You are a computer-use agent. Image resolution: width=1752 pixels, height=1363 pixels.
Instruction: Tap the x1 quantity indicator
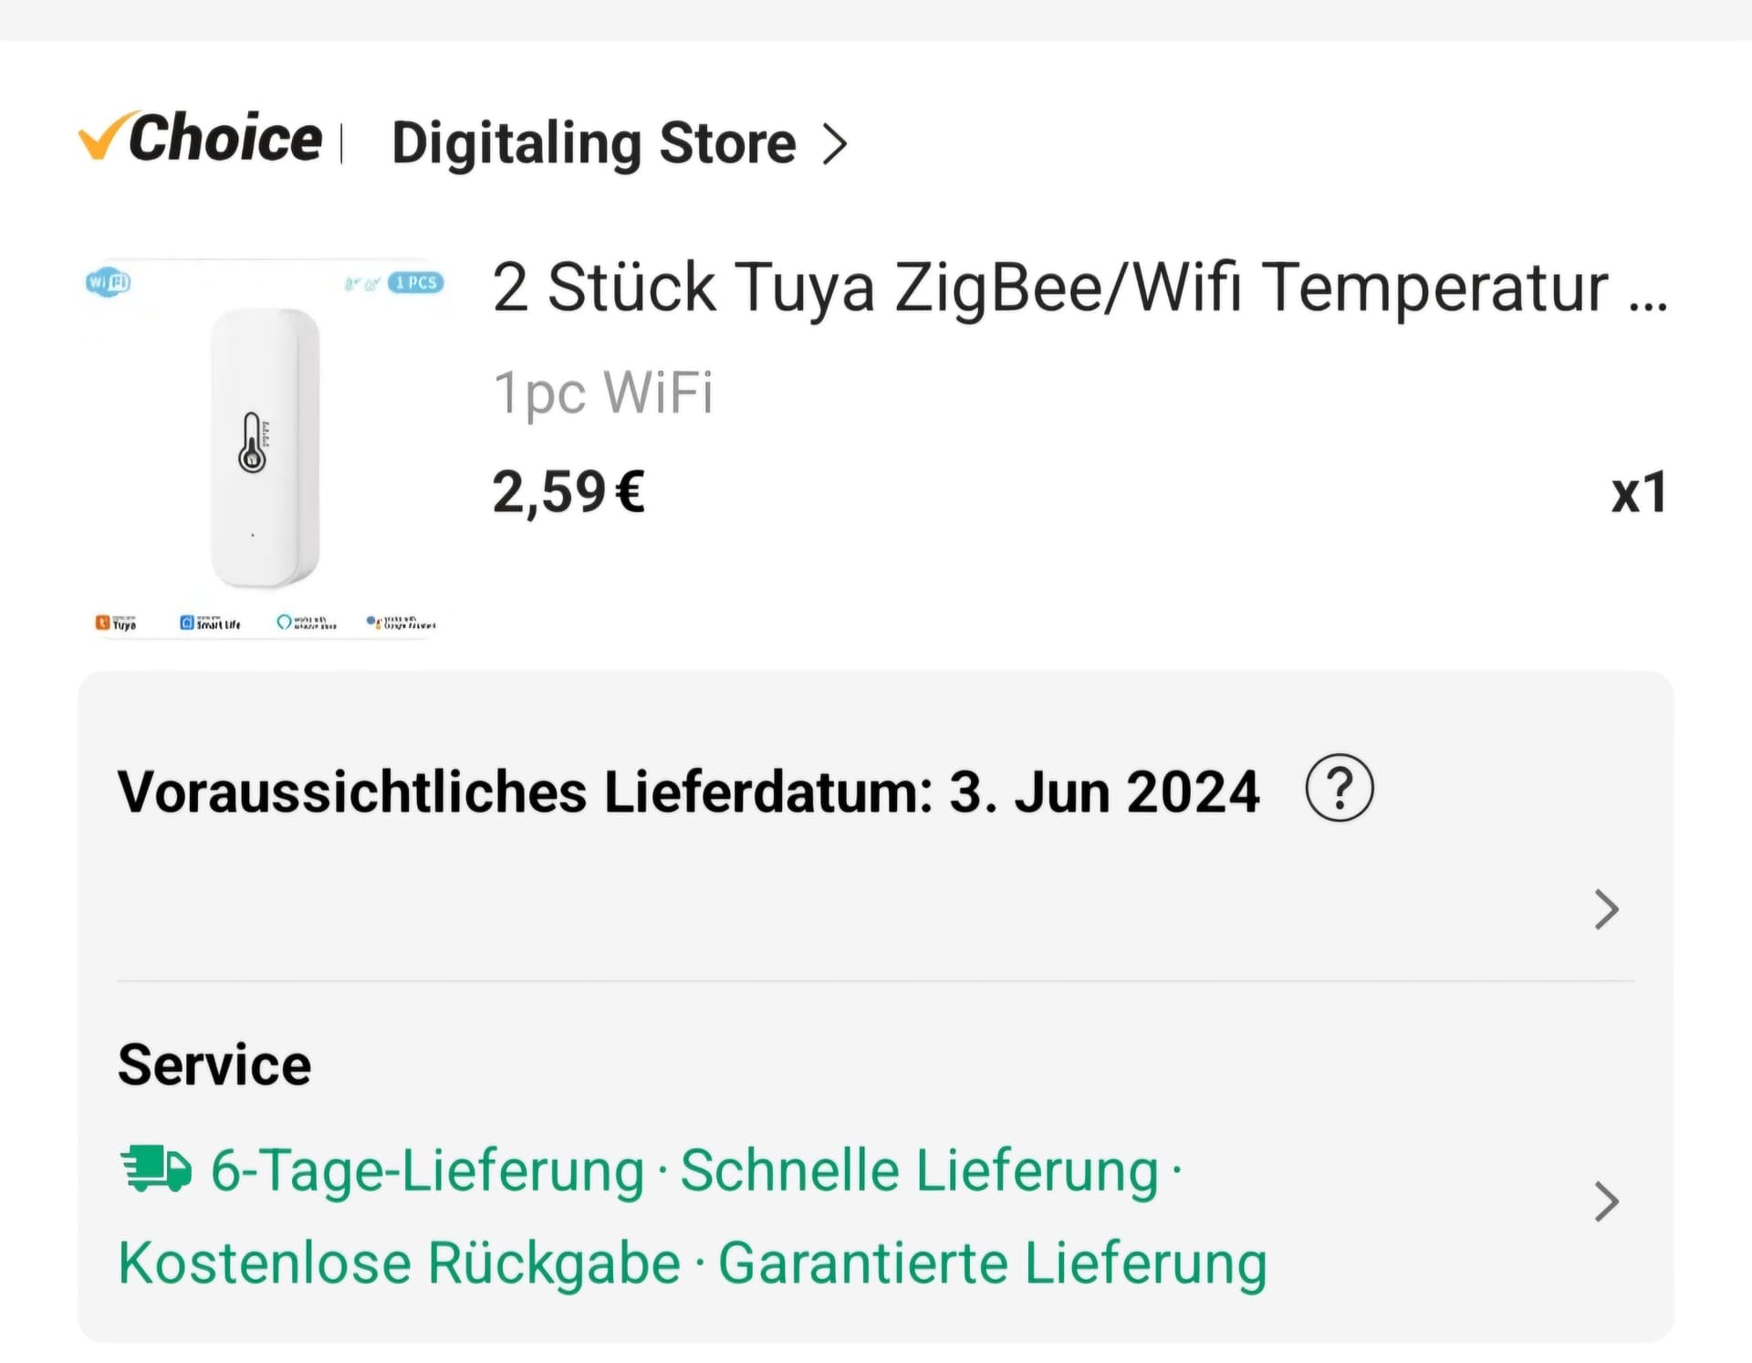pos(1639,493)
